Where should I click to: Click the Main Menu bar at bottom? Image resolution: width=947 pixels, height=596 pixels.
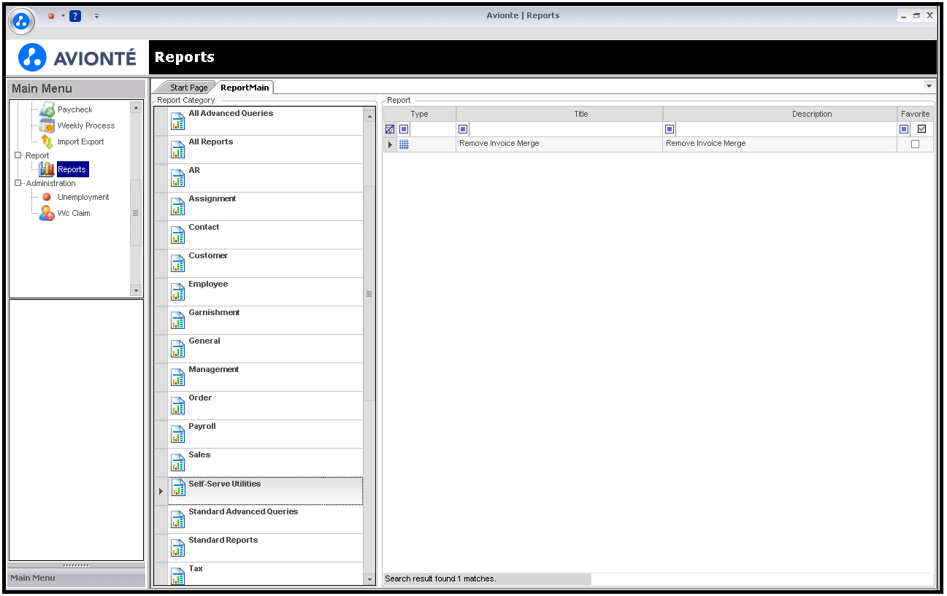click(x=77, y=578)
